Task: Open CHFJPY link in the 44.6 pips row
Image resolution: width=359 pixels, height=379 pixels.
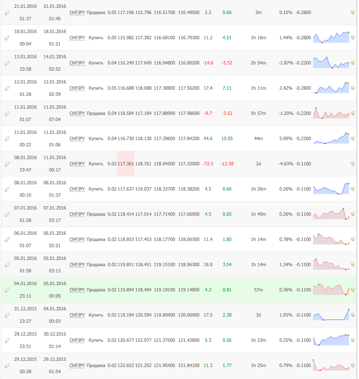Action: (77, 138)
